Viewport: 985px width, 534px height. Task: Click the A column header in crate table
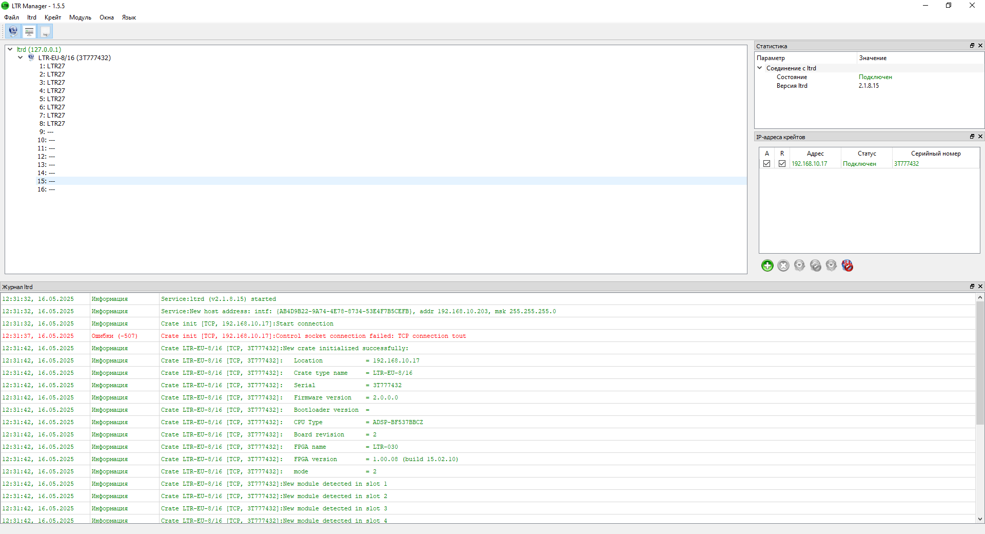(x=766, y=153)
